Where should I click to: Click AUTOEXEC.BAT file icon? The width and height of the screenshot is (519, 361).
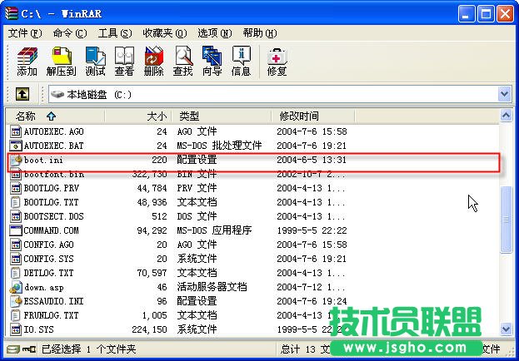[16, 146]
